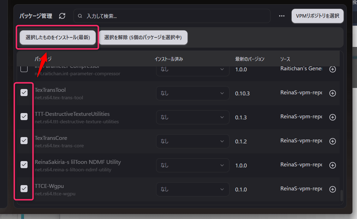Click the TTT-DestructiveTextureUtilities package name

72,114
